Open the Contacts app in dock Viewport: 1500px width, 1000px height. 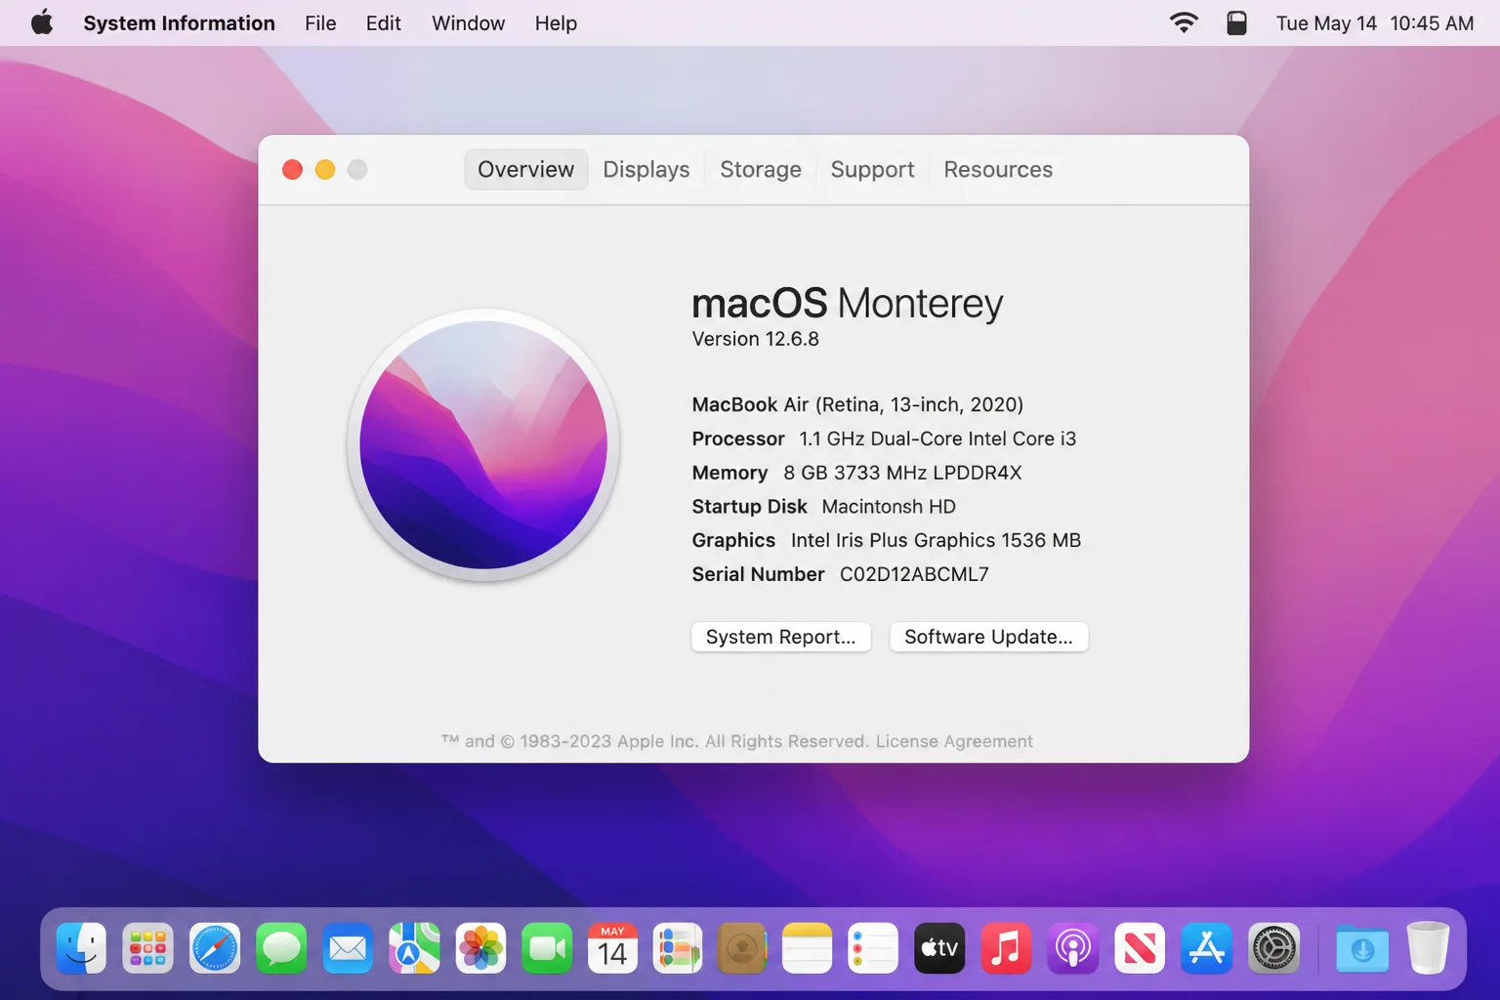pos(742,948)
